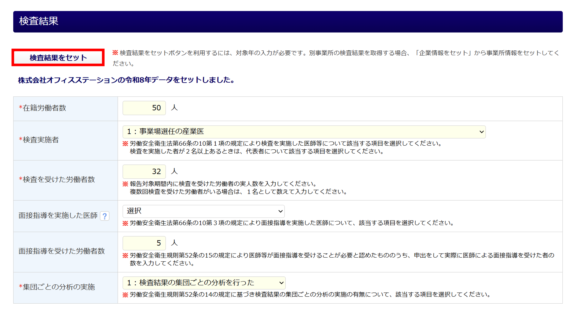Open help icon beside 面接指導を実施した医師
The width and height of the screenshot is (576, 314).
coord(105,216)
